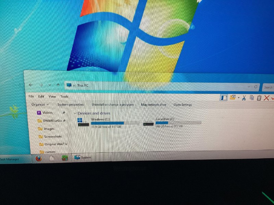Click the Cut scissors icon
The width and height of the screenshot is (274, 205).
click(244, 98)
